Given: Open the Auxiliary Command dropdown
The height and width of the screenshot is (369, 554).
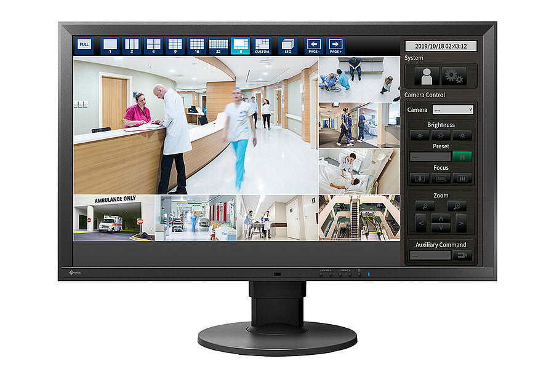Looking at the screenshot, I should click(432, 256).
